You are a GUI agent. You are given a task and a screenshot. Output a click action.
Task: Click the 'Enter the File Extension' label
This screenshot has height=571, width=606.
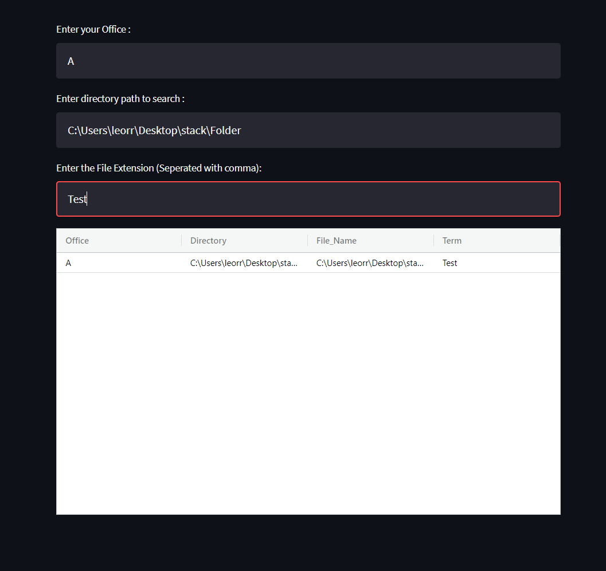(x=159, y=168)
